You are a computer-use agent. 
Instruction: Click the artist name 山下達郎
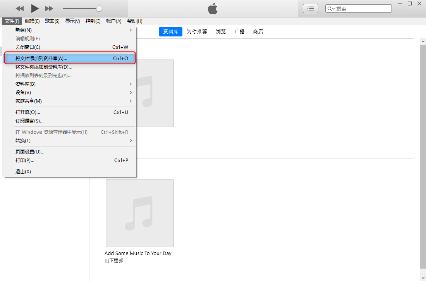[114, 260]
